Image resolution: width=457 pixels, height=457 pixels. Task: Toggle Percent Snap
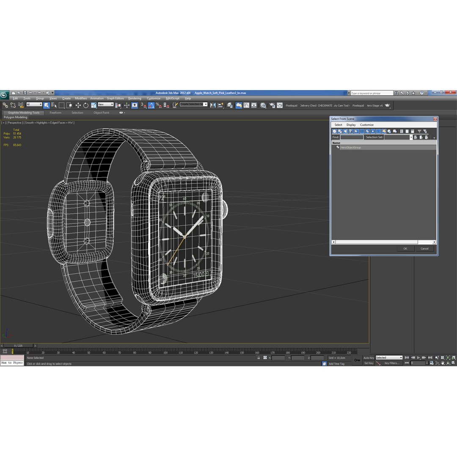[159, 105]
